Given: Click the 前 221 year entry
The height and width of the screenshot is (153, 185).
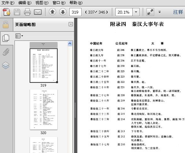Looking at the screenshot, I should (x=121, y=87).
